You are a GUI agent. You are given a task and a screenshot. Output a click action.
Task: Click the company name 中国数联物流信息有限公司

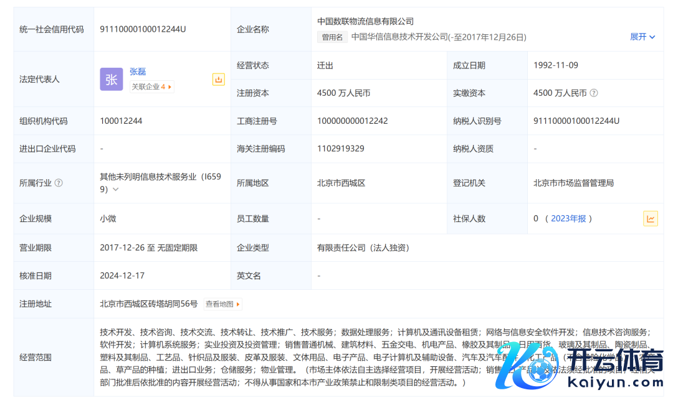(x=365, y=21)
